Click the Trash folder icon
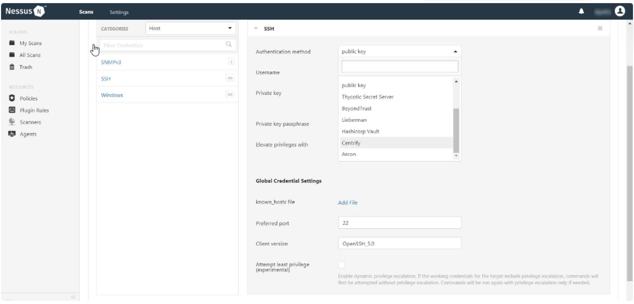This screenshot has width=634, height=304. (12, 67)
